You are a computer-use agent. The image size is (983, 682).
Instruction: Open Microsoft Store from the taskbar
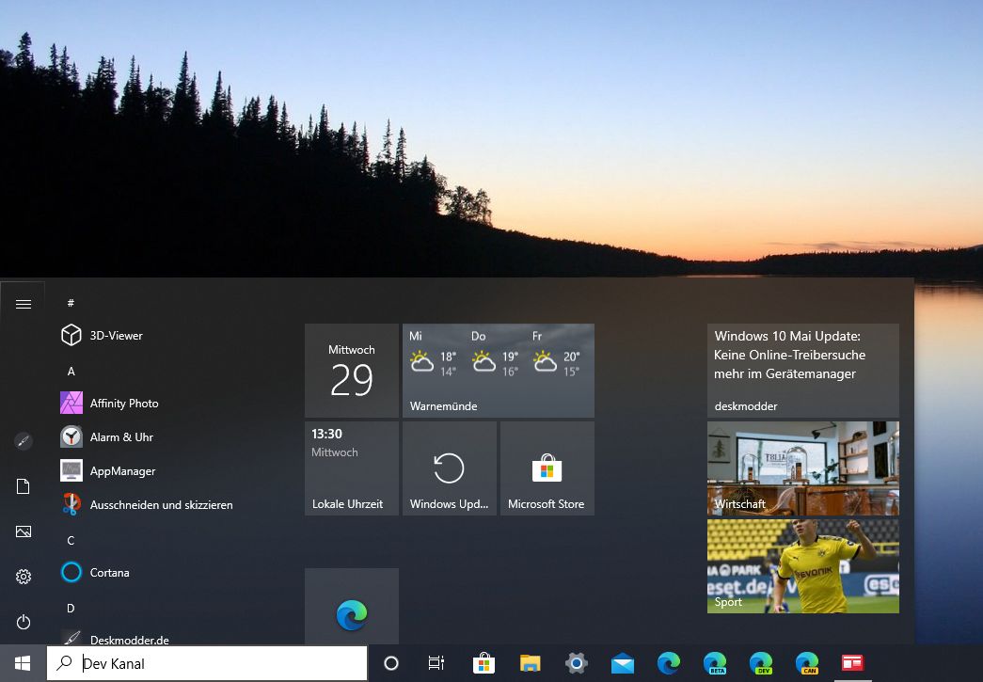[484, 663]
